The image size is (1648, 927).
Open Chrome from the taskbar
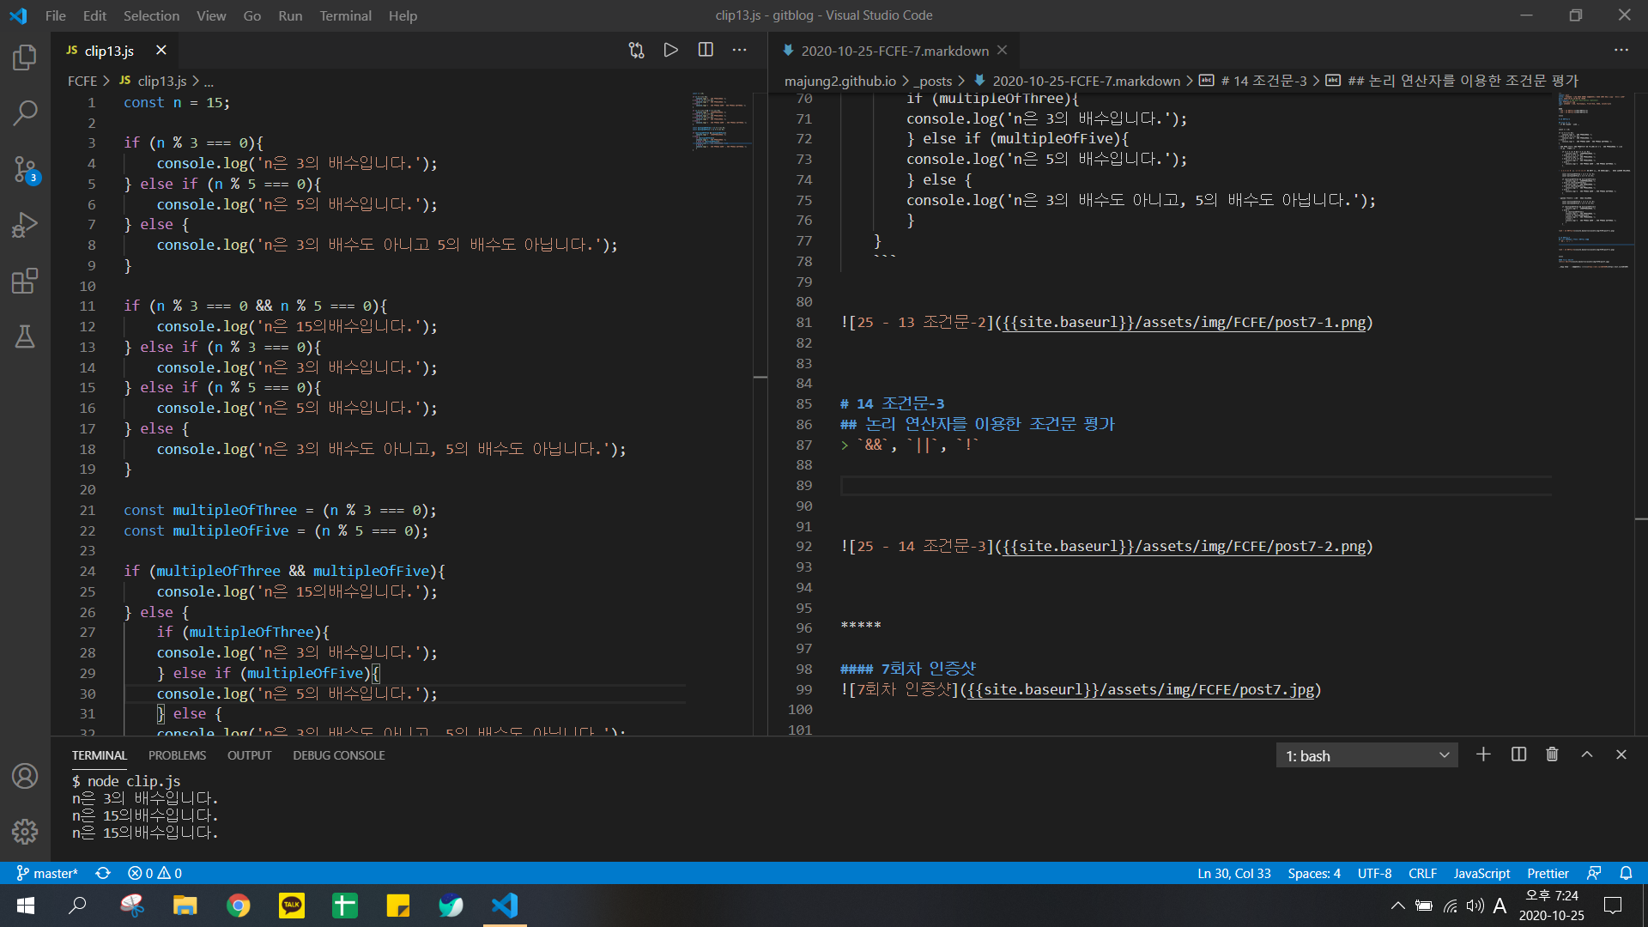pyautogui.click(x=239, y=906)
